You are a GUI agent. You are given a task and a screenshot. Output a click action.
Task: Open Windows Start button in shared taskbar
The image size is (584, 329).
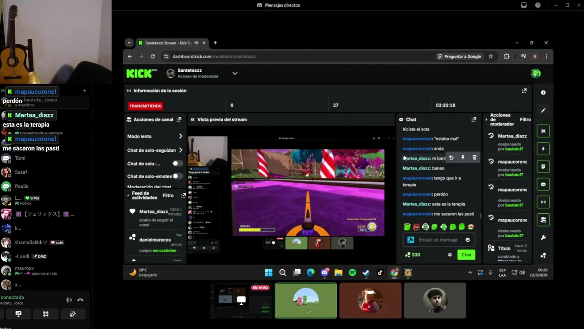[x=268, y=273]
